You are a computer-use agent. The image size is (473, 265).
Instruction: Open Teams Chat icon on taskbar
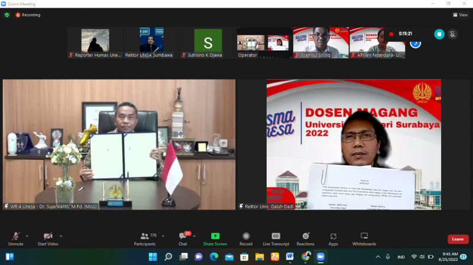(x=199, y=257)
